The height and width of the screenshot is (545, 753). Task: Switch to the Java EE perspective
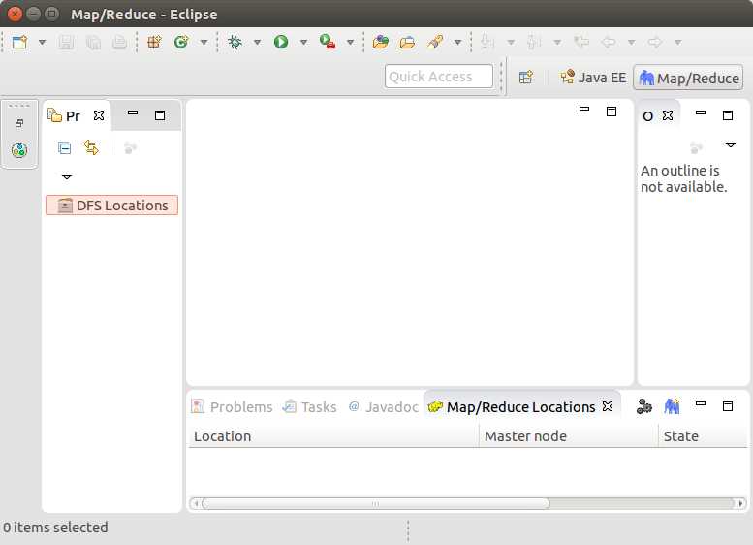[593, 78]
